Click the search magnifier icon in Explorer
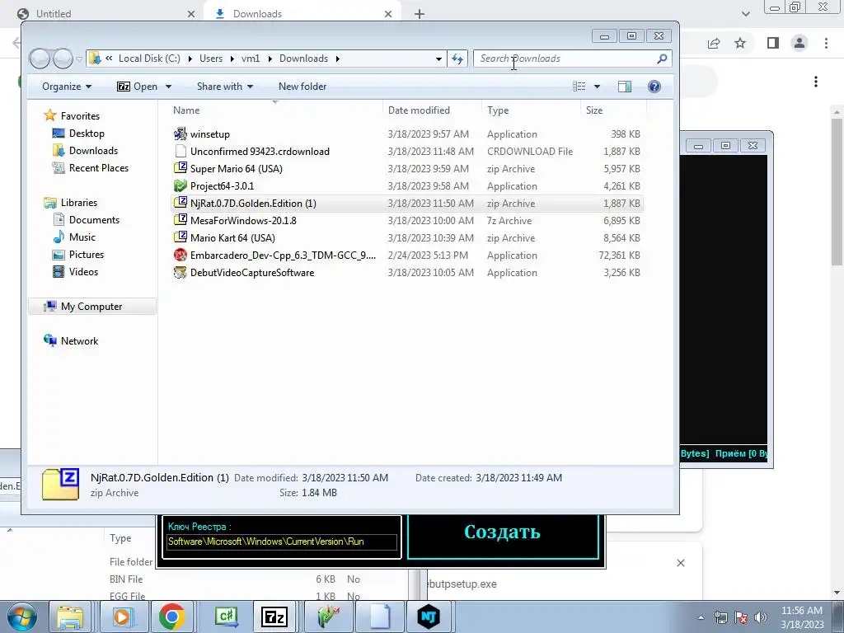Viewport: 844px width, 633px height. [662, 59]
